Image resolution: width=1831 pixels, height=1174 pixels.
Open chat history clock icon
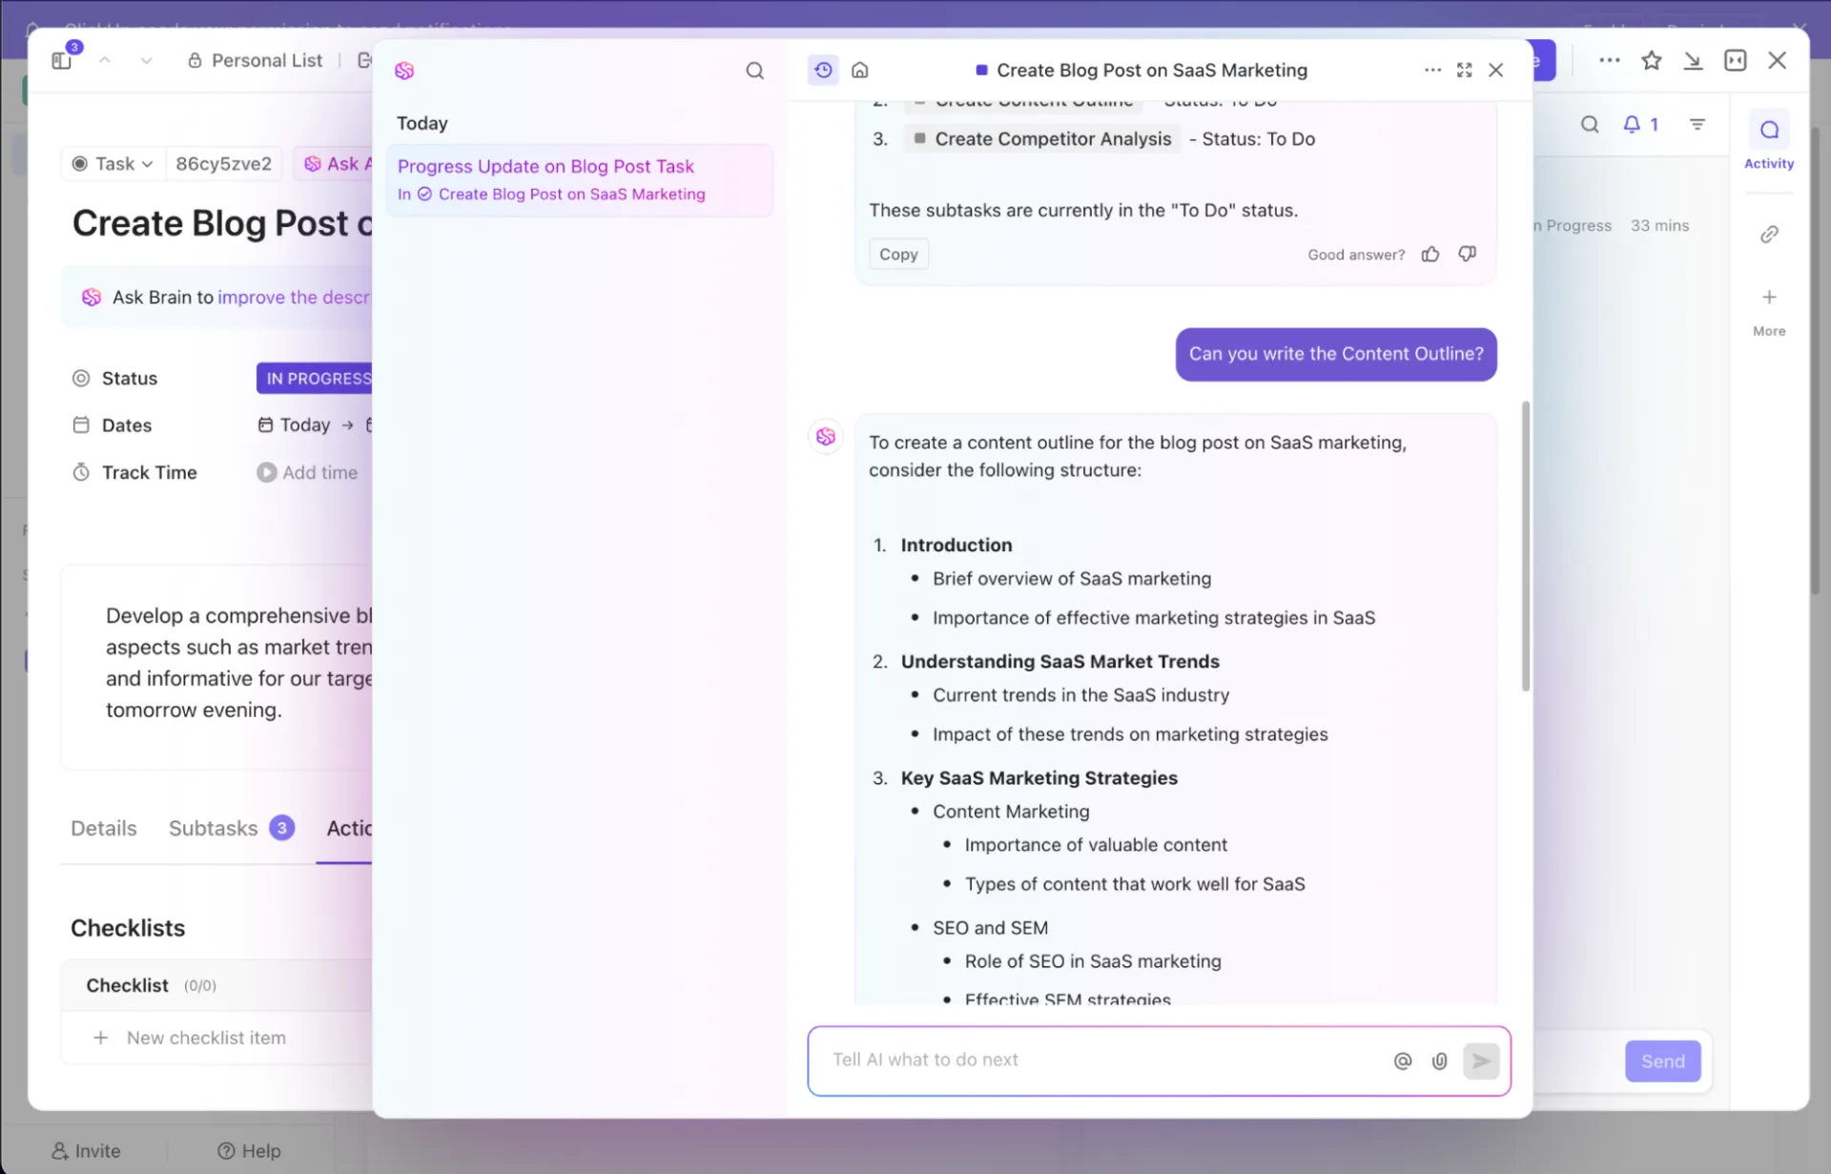pyautogui.click(x=823, y=70)
